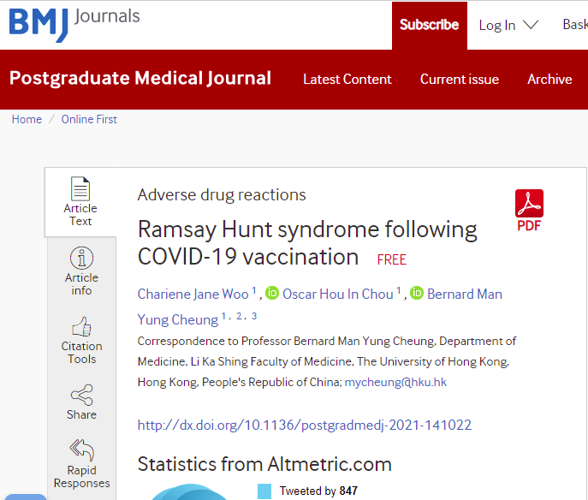Open the Article Text tab
588x500 pixels.
point(80,202)
